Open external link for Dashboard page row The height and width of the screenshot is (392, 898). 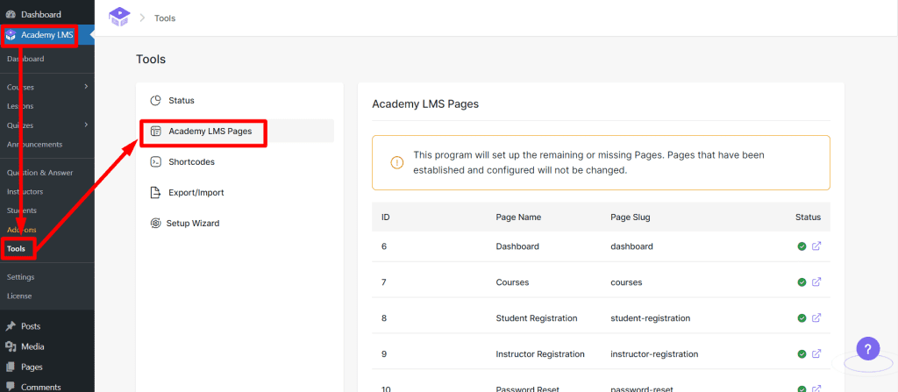coord(816,246)
